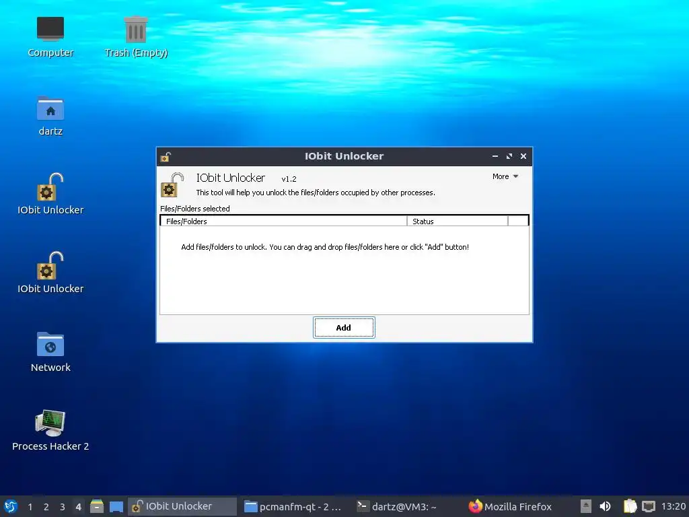689x517 pixels.
Task: Minimize the IObit Unlocker window
Action: [x=495, y=156]
